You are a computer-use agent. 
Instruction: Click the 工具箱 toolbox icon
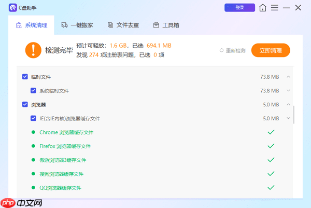(156, 25)
